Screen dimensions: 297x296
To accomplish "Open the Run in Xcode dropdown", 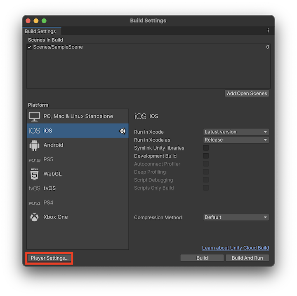I will tap(236, 132).
